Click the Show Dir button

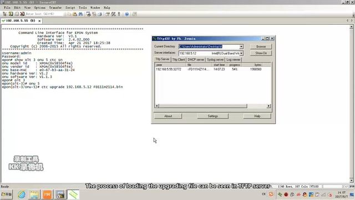tap(261, 53)
